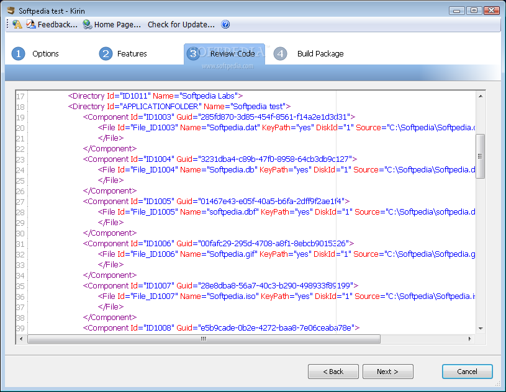Viewport: 506px width, 392px height.
Task: Click the Home Page globe icon
Action: 87,25
